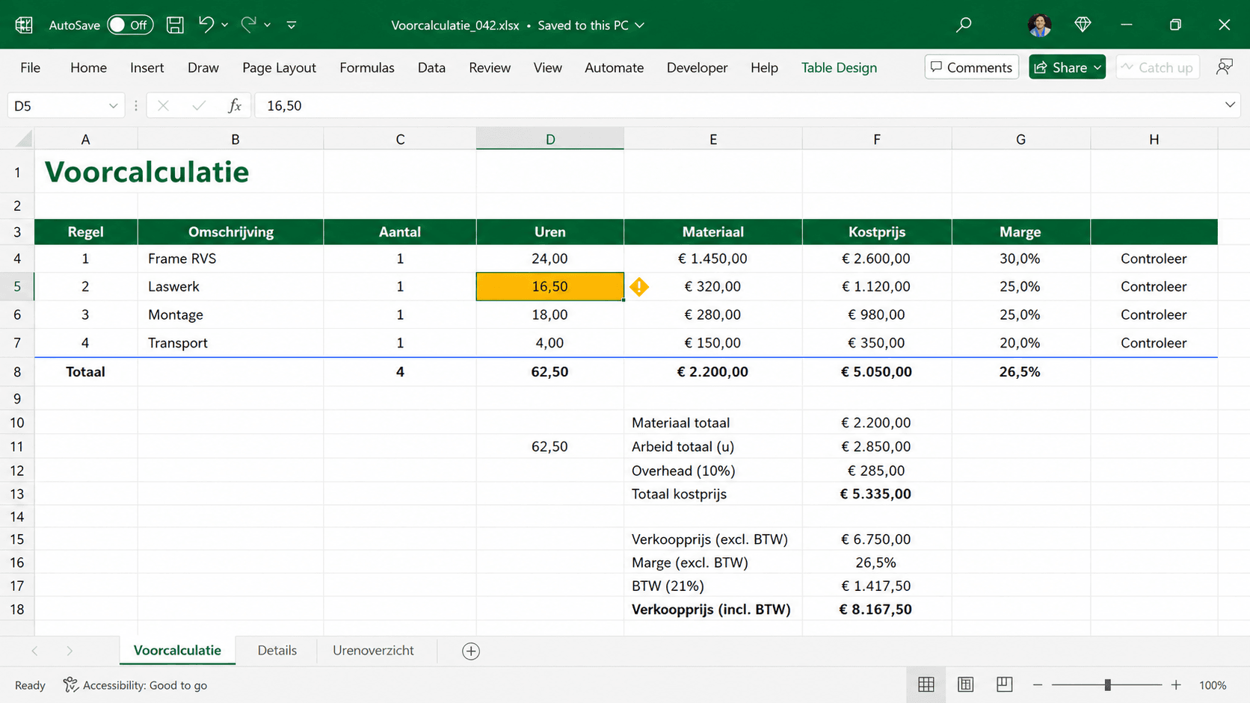Expand the formula bar chevron
The height and width of the screenshot is (703, 1250).
click(x=1230, y=105)
